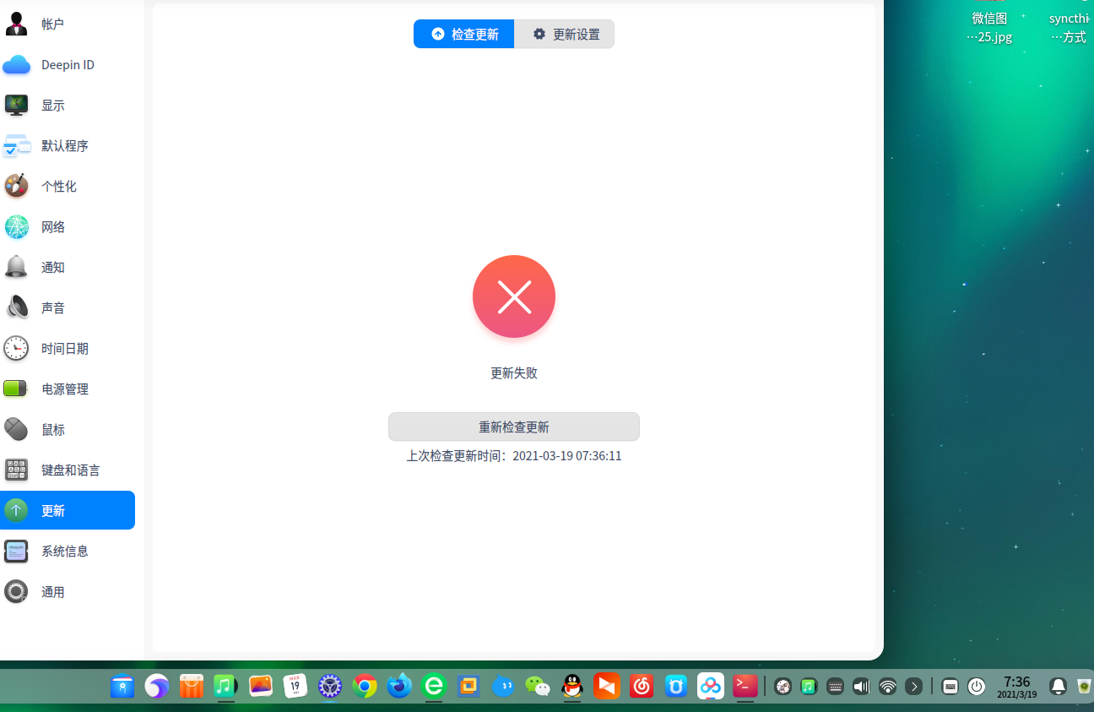
Task: Click the dock clock showing 7:36
Action: click(1017, 687)
